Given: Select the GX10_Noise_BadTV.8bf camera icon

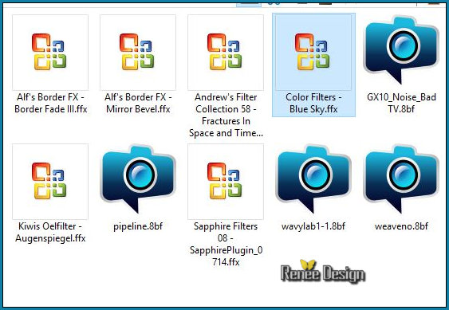Looking at the screenshot, I should point(401,50).
